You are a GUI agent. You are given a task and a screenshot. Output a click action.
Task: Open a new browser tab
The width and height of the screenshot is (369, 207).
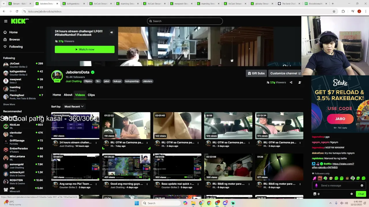click(333, 4)
